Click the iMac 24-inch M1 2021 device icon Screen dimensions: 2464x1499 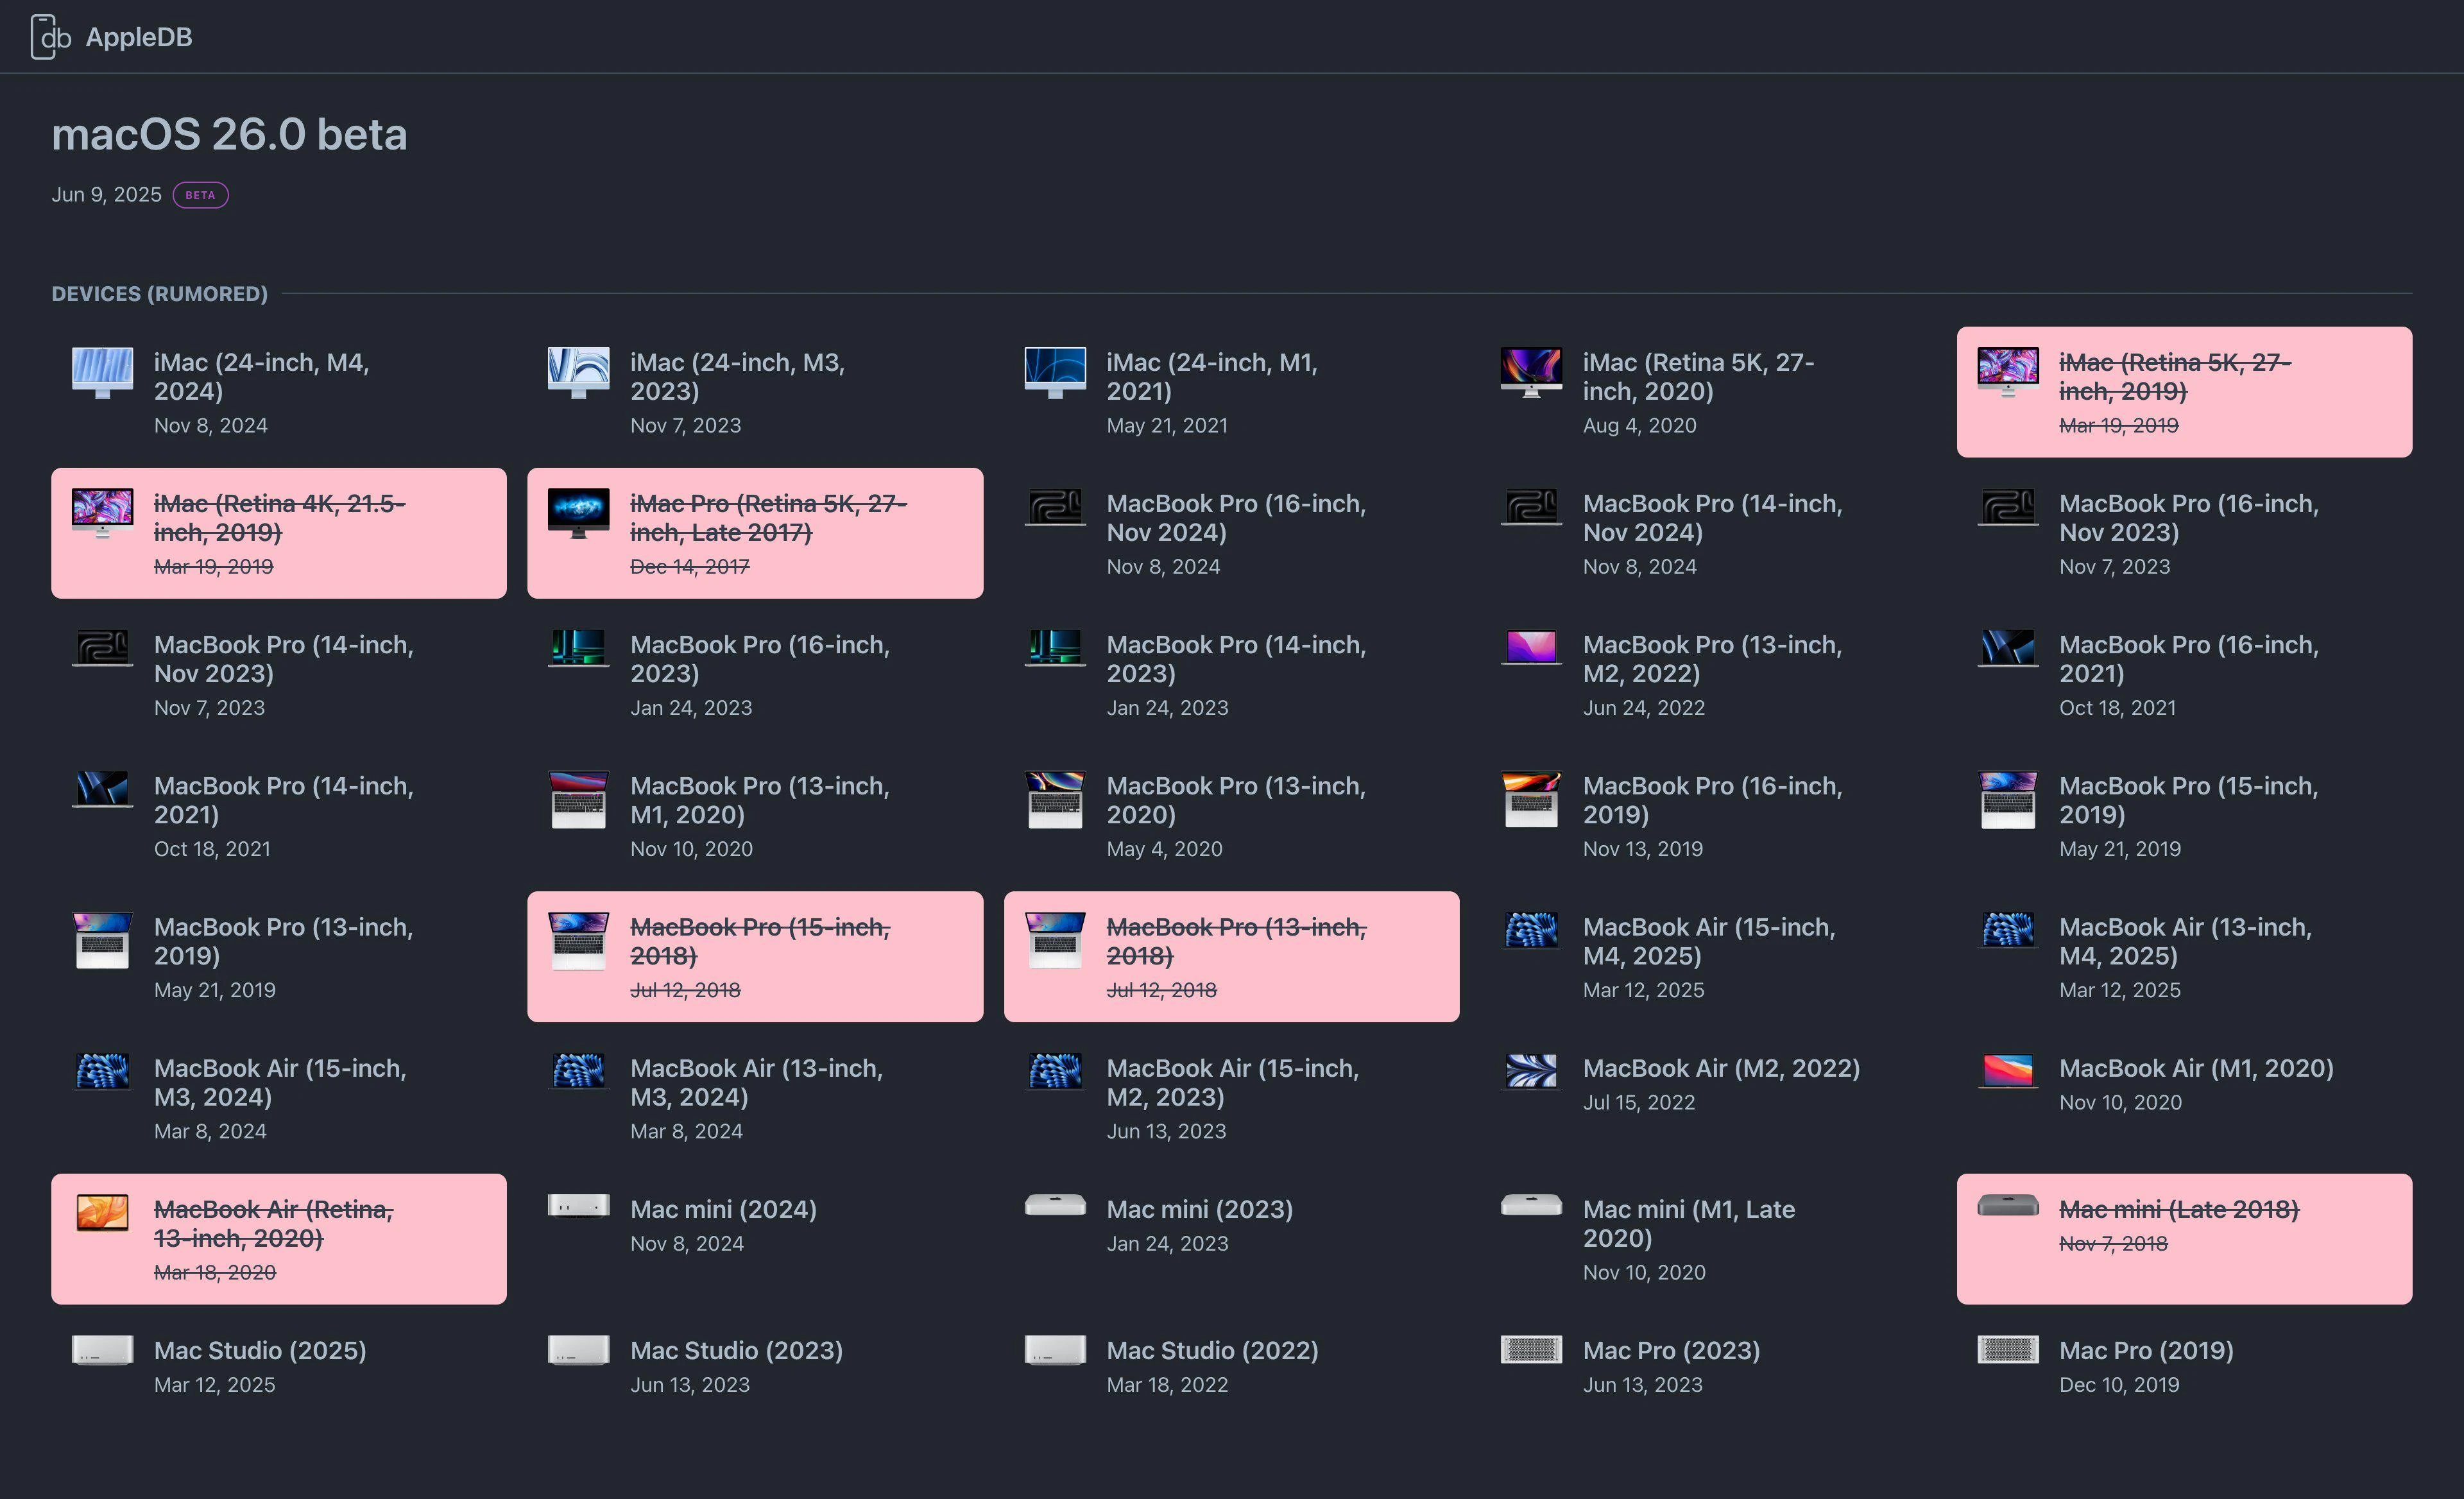tap(1055, 373)
